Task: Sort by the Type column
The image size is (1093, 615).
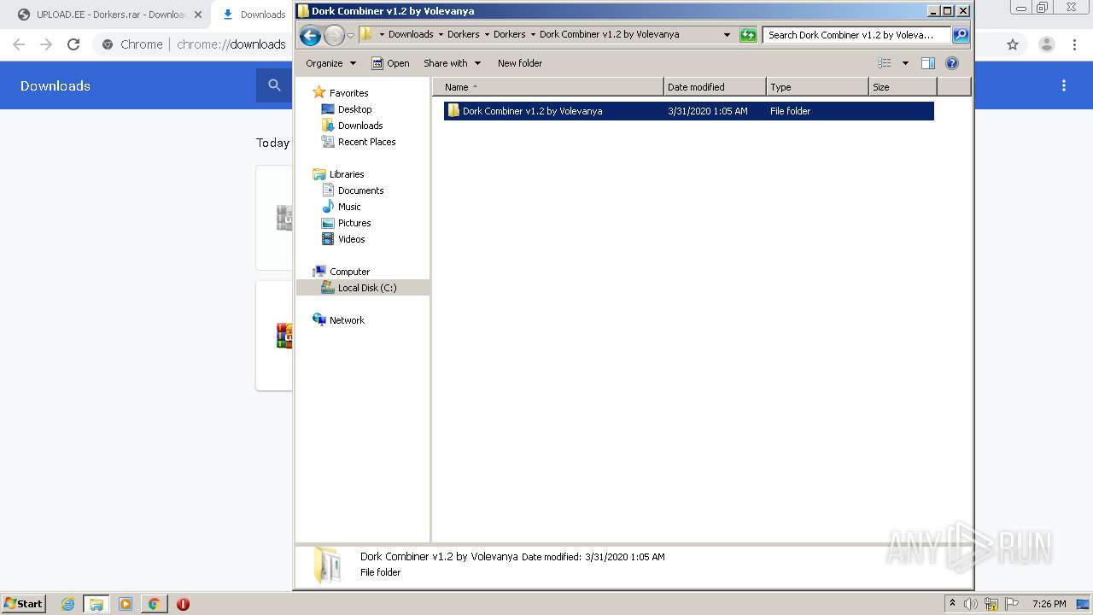Action: click(x=817, y=87)
